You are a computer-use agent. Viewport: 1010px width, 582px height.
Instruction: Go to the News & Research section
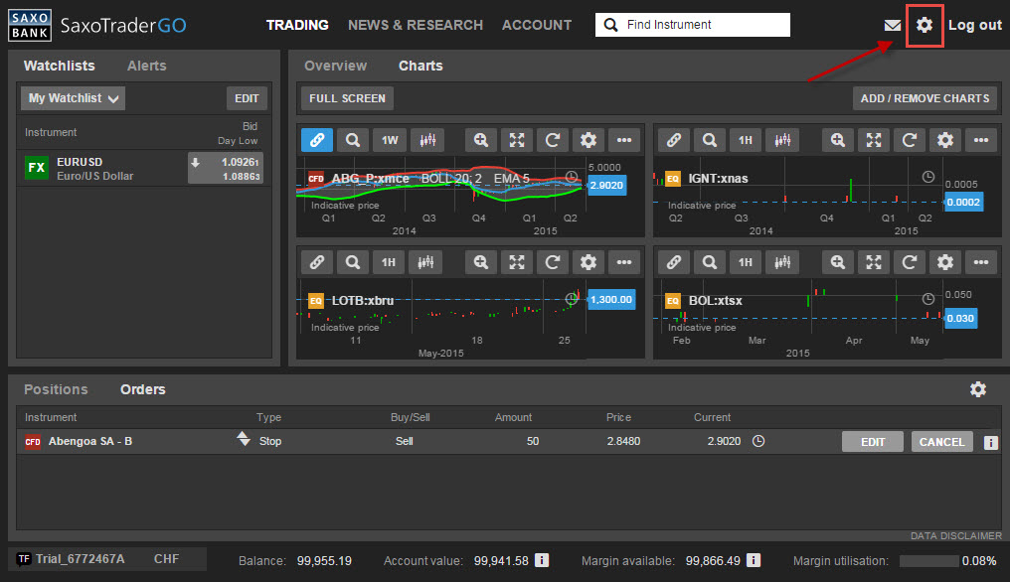point(415,25)
